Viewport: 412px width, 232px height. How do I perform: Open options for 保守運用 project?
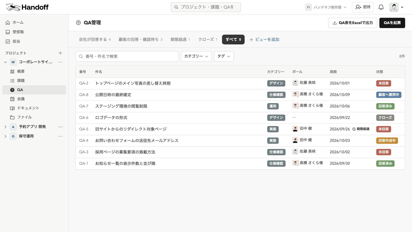60,136
